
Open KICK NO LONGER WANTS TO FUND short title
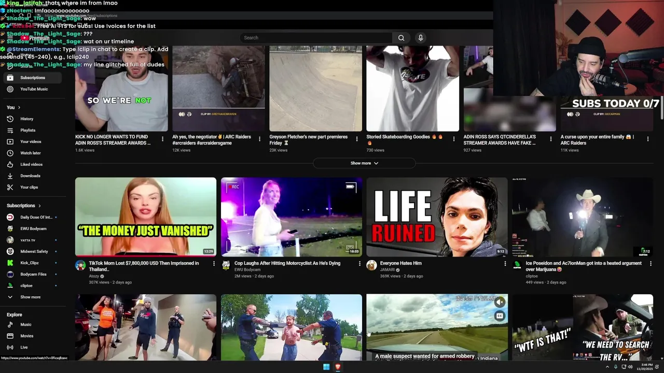point(113,140)
